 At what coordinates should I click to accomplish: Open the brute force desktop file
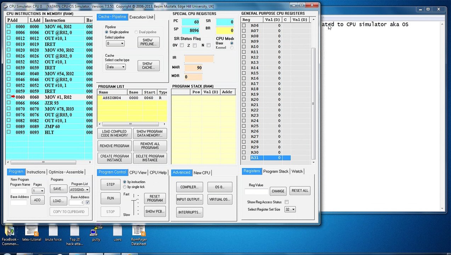coord(53,234)
